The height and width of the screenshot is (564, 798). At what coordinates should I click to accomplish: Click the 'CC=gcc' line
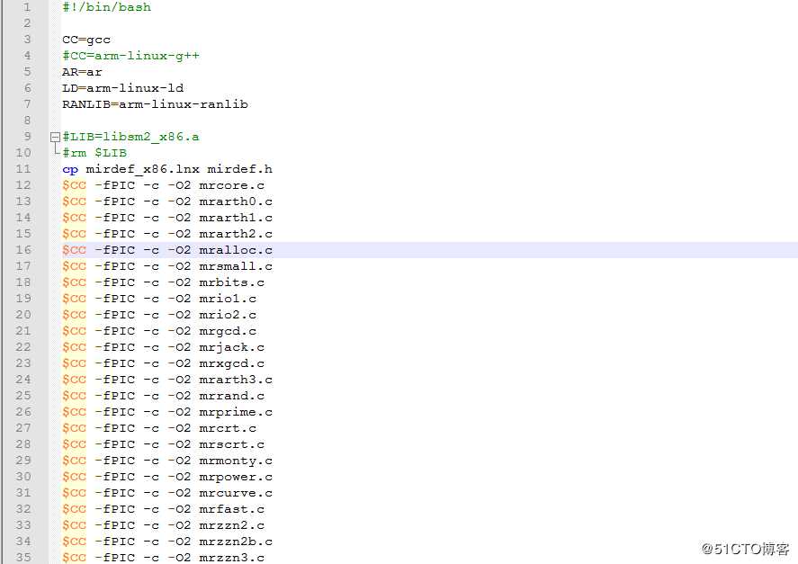click(x=86, y=40)
